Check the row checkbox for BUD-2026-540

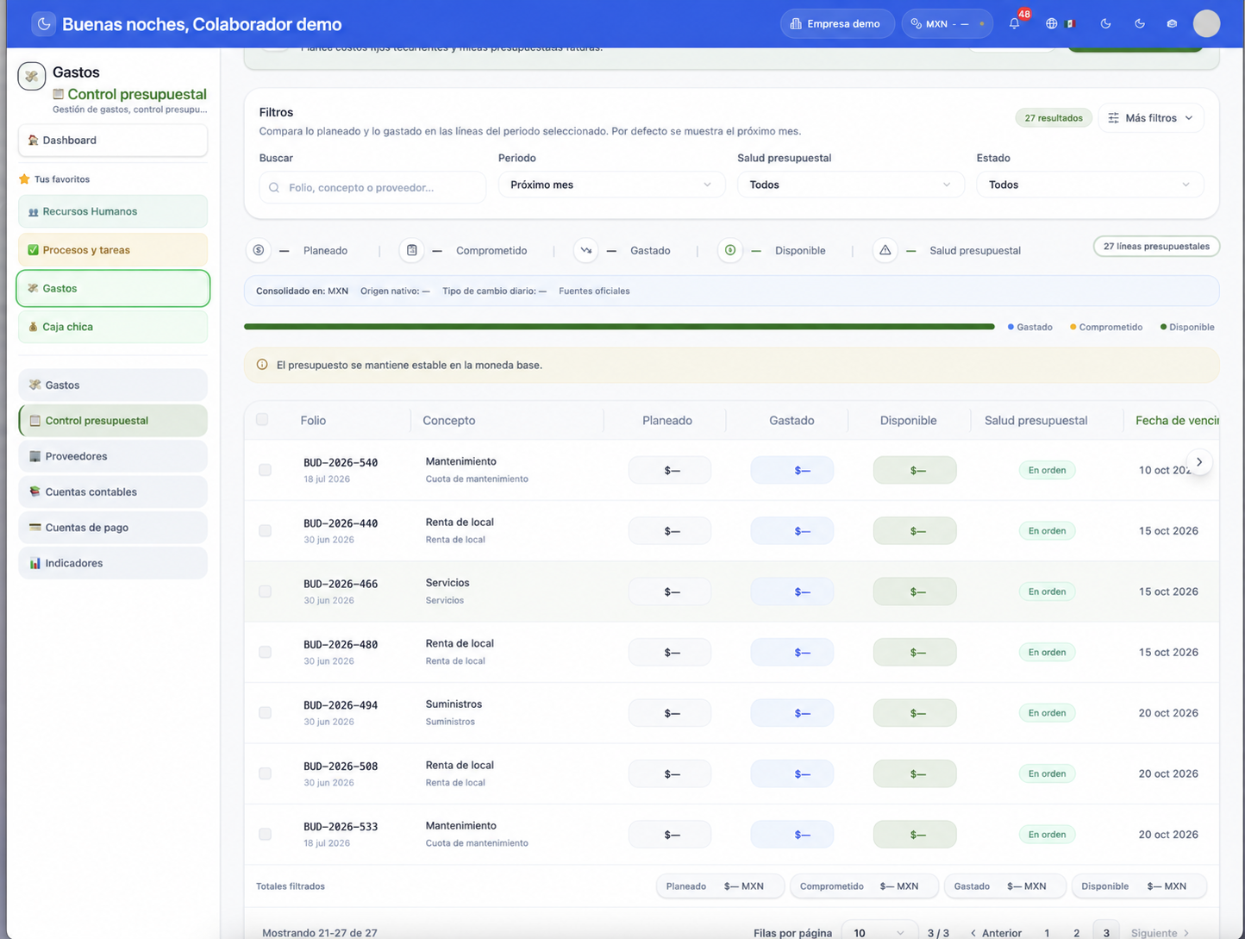click(x=265, y=470)
